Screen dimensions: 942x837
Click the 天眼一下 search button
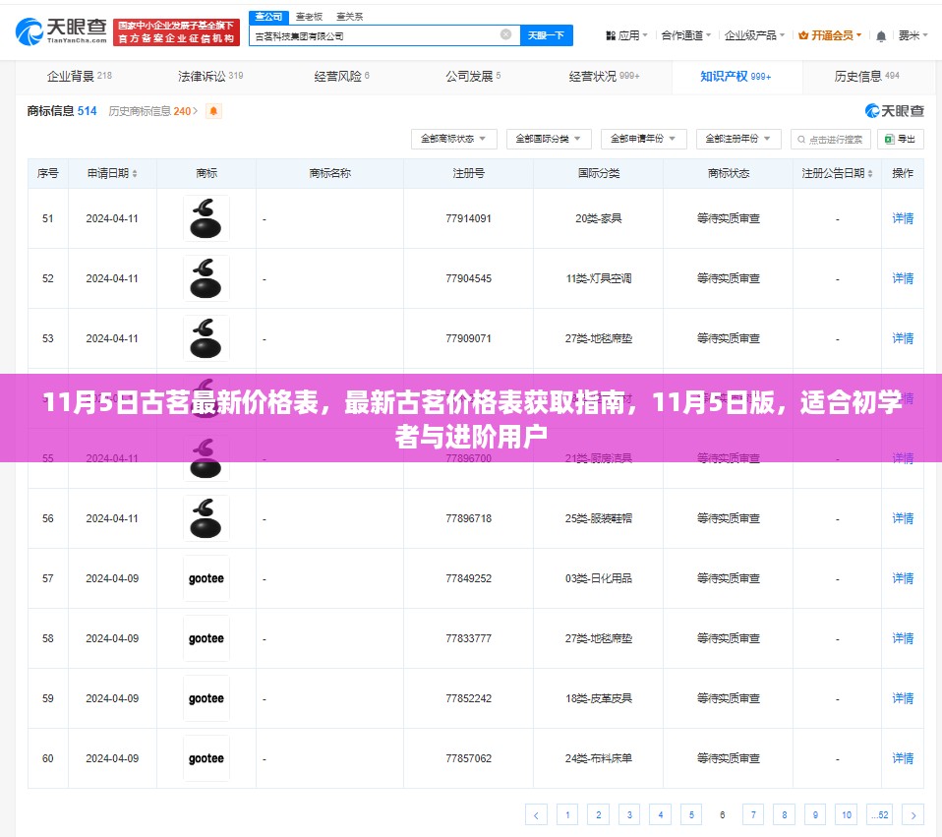[x=546, y=35]
